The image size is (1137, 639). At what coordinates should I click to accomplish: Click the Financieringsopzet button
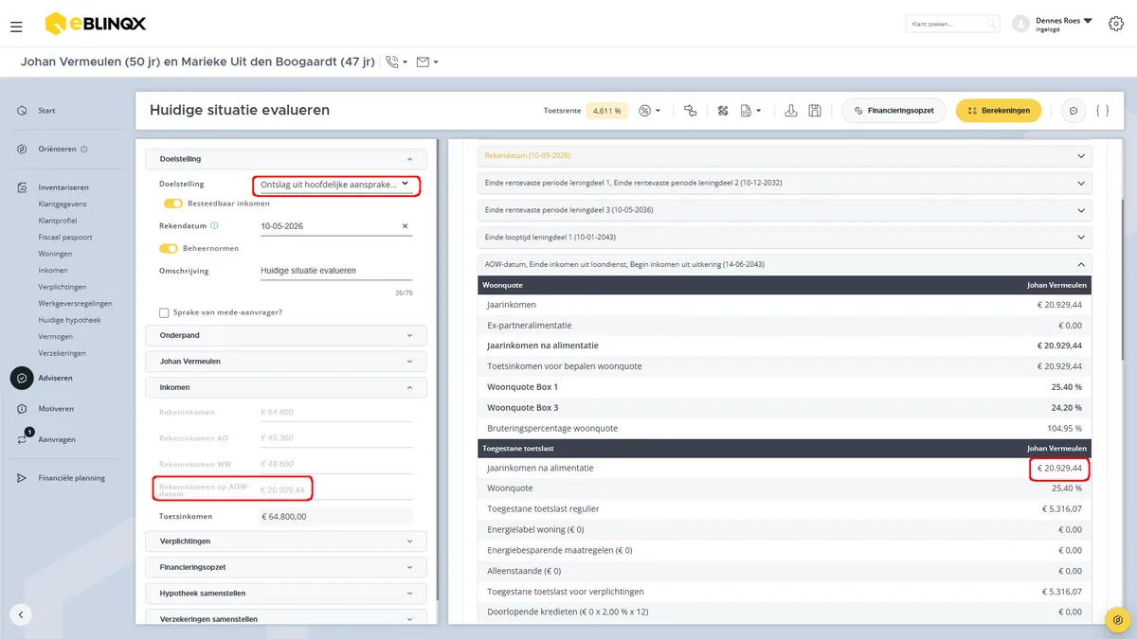click(894, 111)
